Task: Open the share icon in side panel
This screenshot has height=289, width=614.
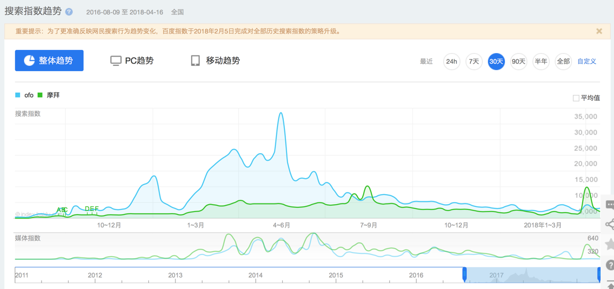Action: pyautogui.click(x=610, y=224)
